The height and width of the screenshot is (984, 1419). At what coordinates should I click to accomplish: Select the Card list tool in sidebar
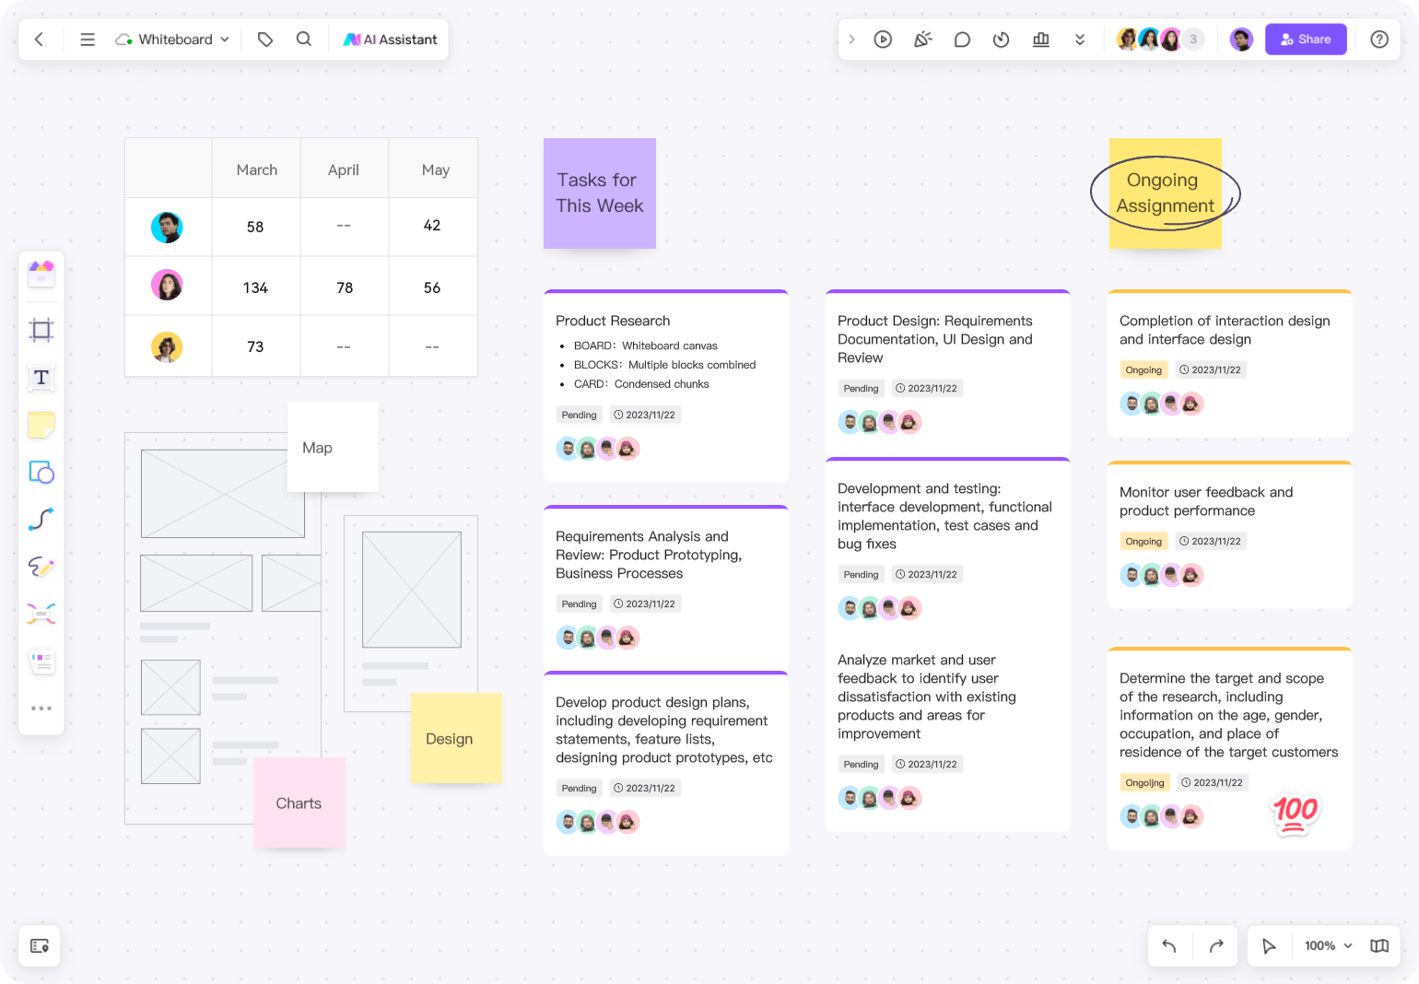(x=41, y=662)
